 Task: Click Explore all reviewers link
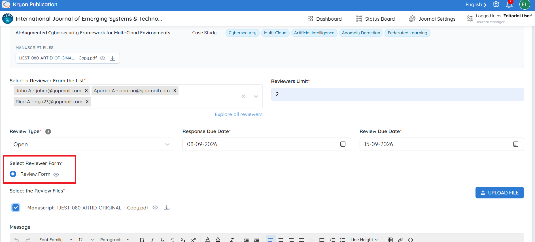tap(239, 114)
